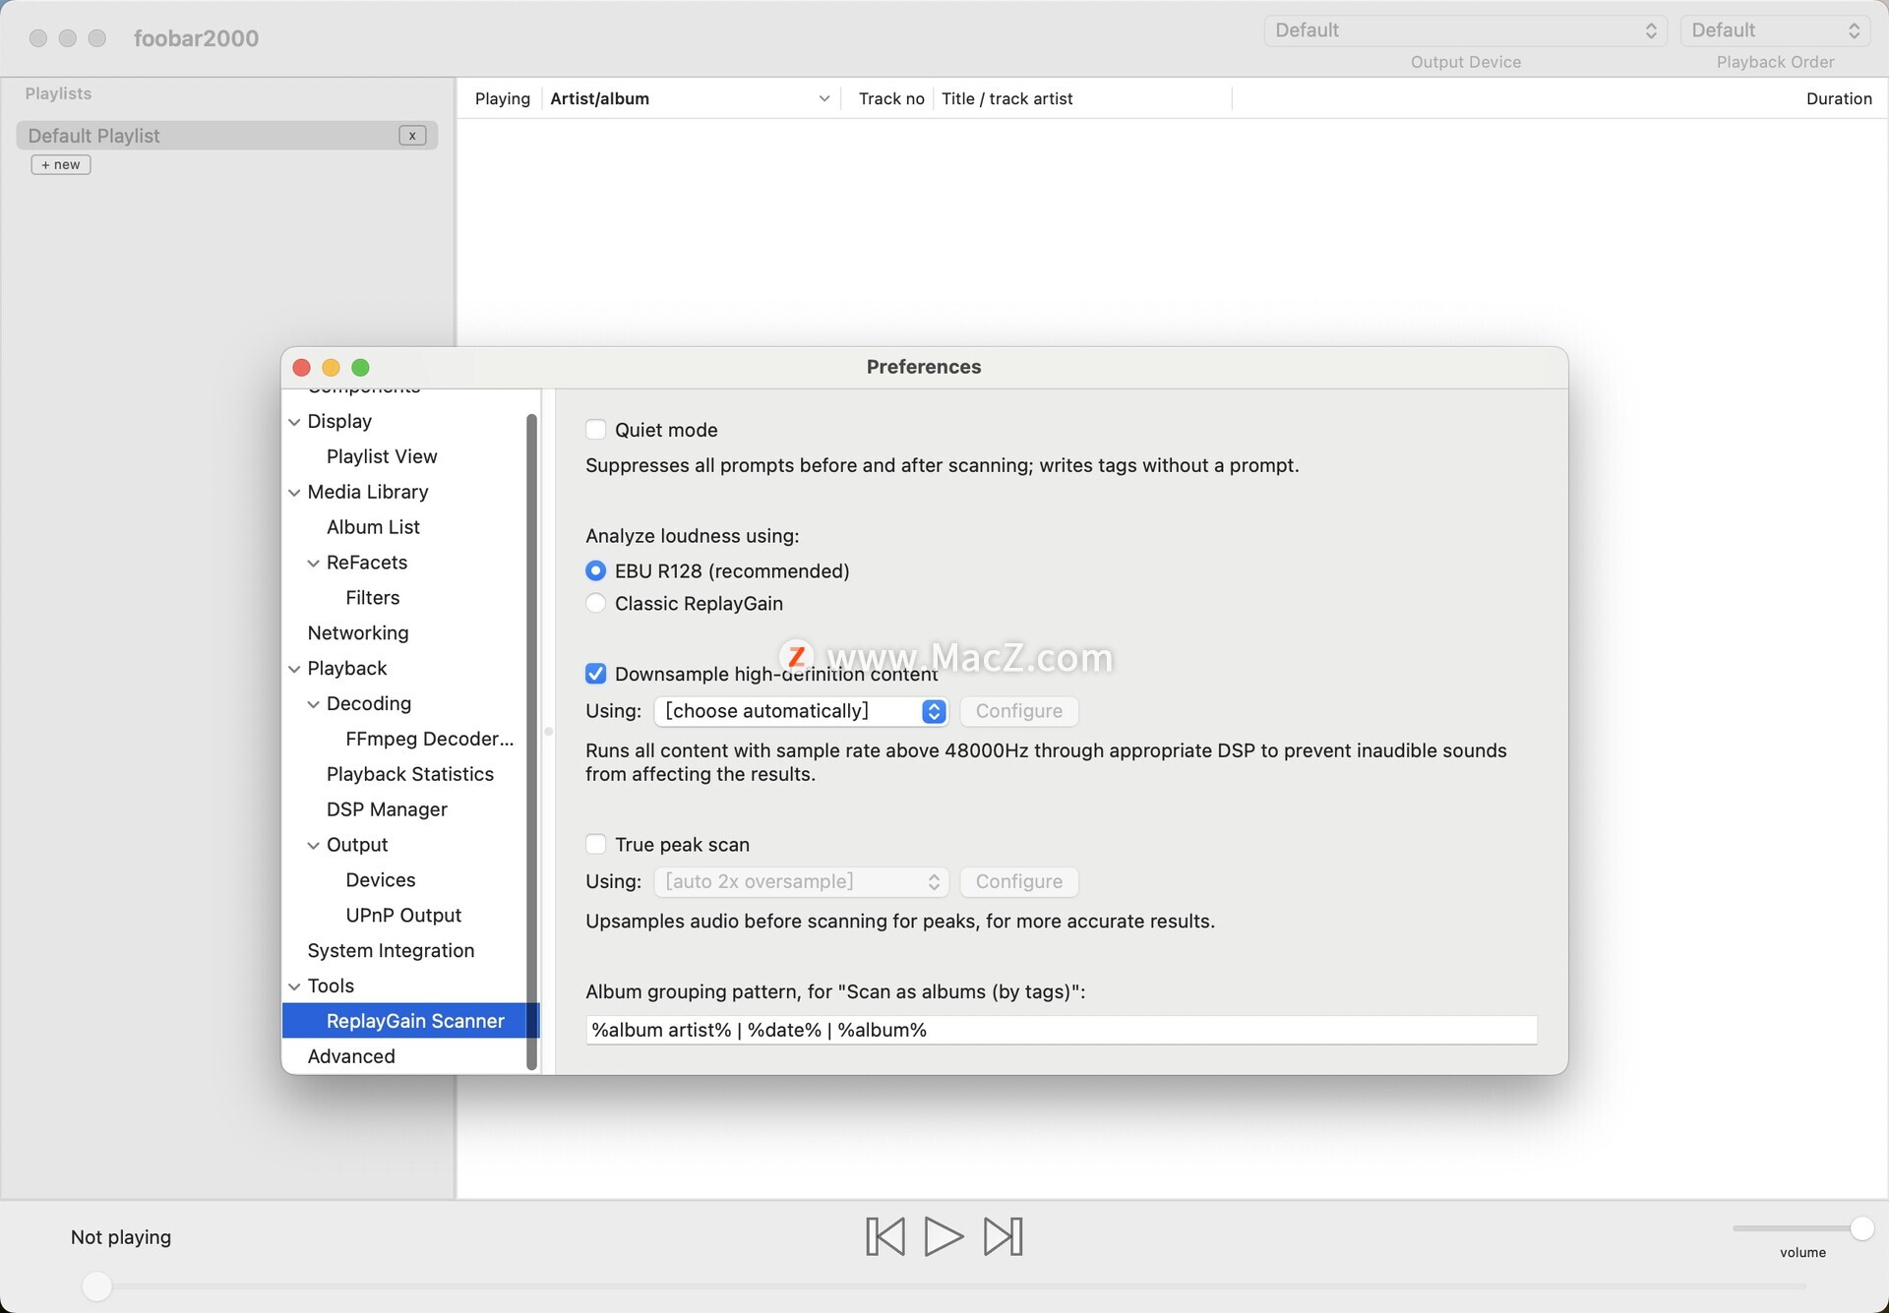Select UPnP Output page
This screenshot has height=1313, width=1889.
point(402,916)
